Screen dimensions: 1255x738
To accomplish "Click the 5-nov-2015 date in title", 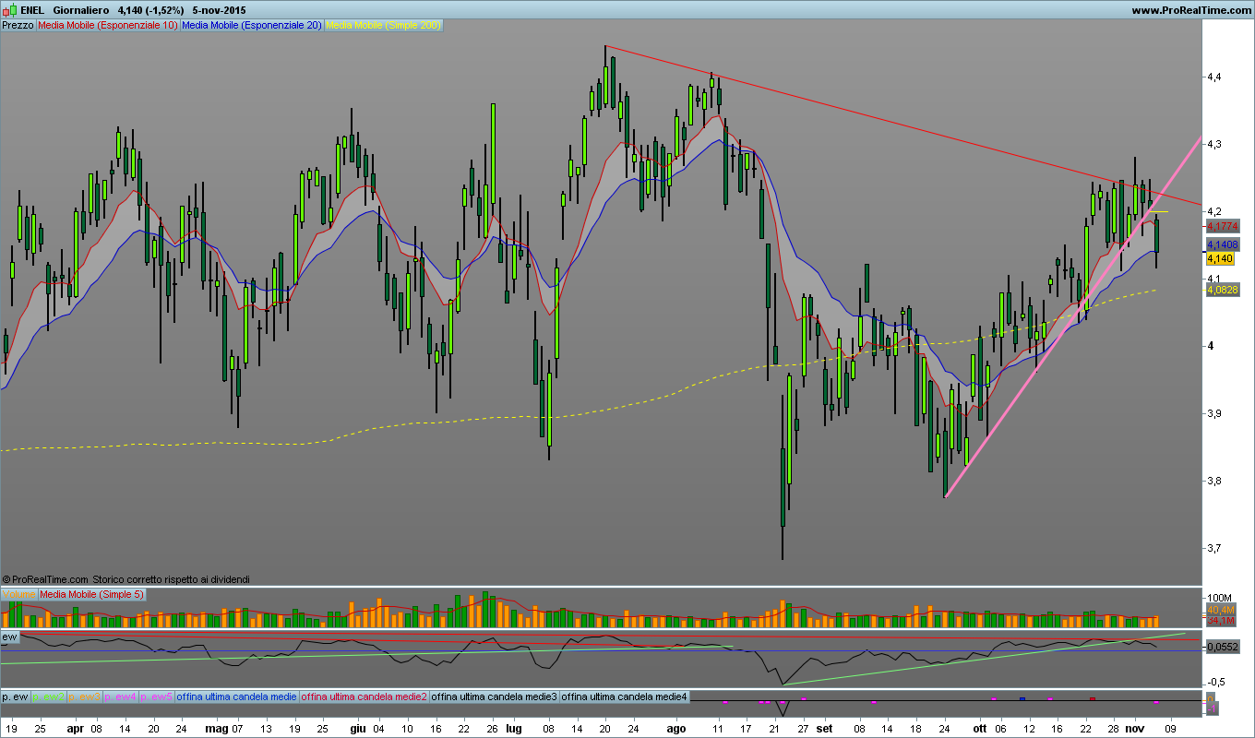I will tap(218, 10).
